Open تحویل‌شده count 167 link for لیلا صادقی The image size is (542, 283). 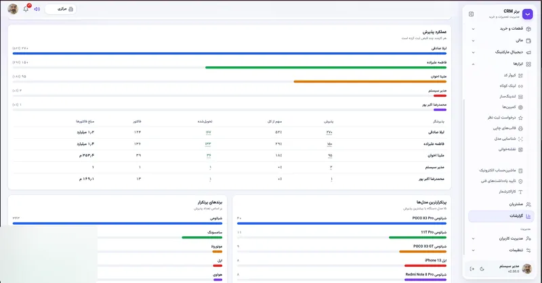point(208,132)
